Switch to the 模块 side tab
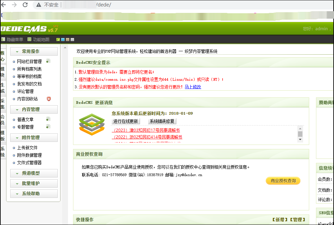 click(3, 72)
